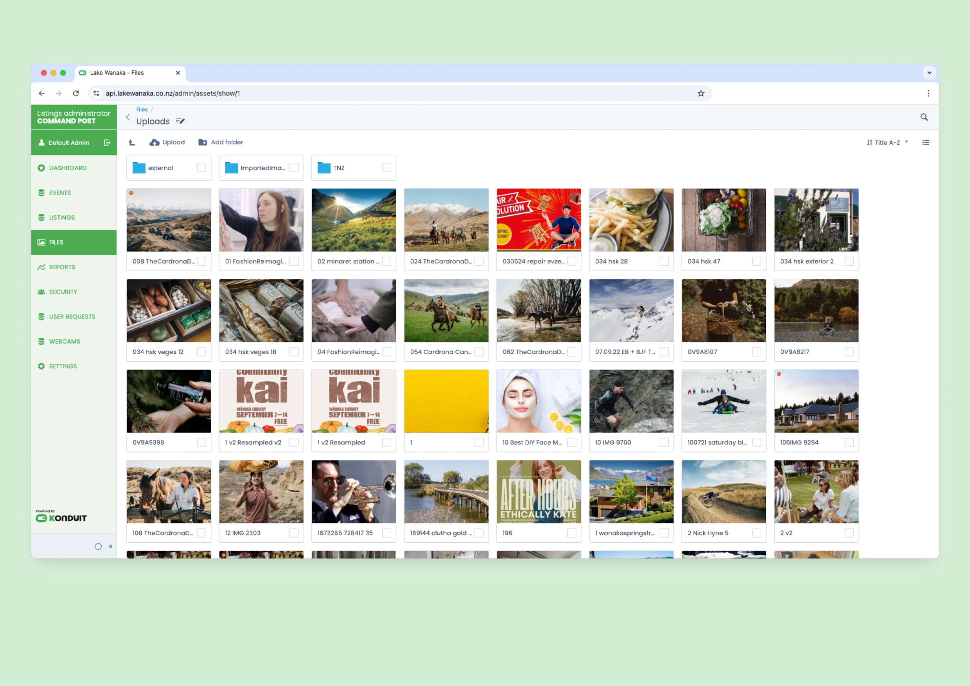This screenshot has height=686, width=970.
Task: Select checkbox for 034 hsk 28
Action: coord(664,262)
